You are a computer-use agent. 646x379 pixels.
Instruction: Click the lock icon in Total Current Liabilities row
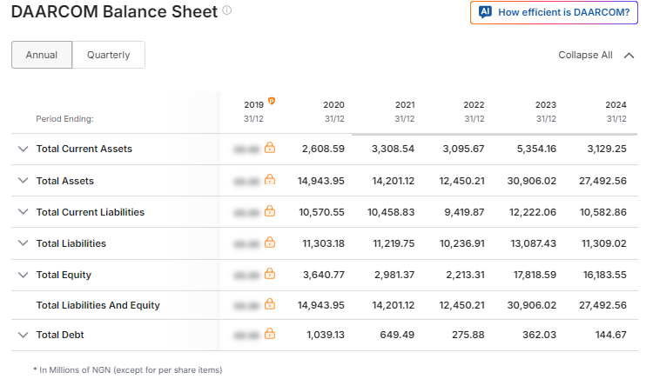[x=270, y=210]
